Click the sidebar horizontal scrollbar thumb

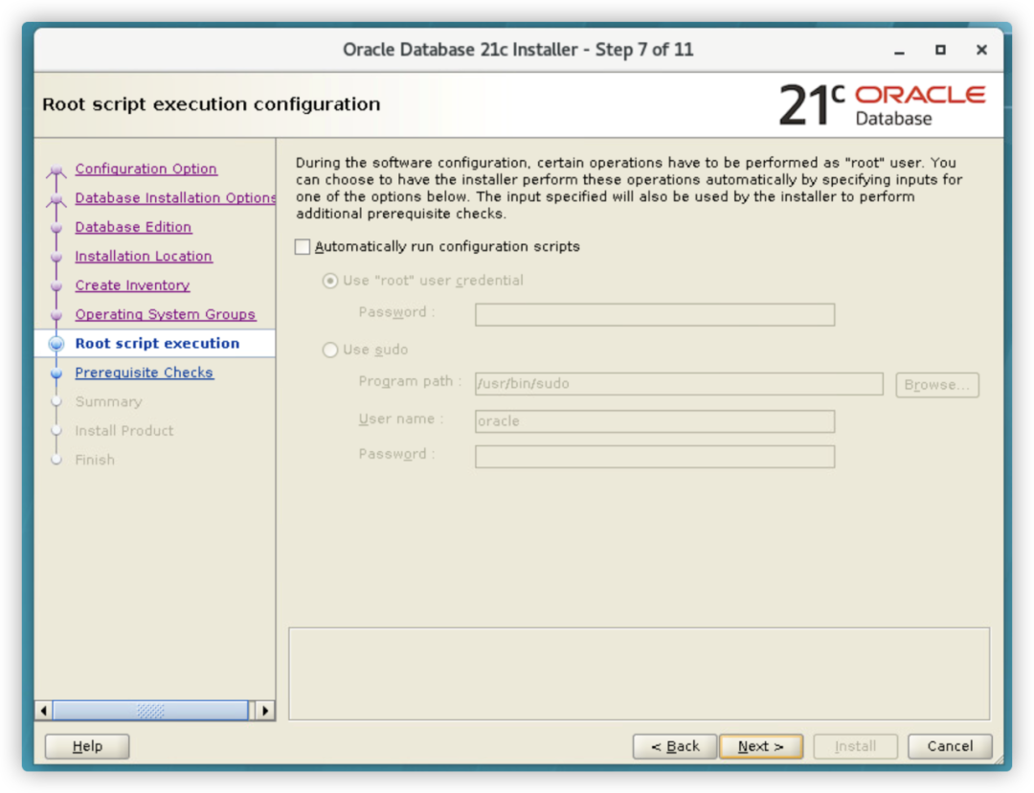[150, 711]
